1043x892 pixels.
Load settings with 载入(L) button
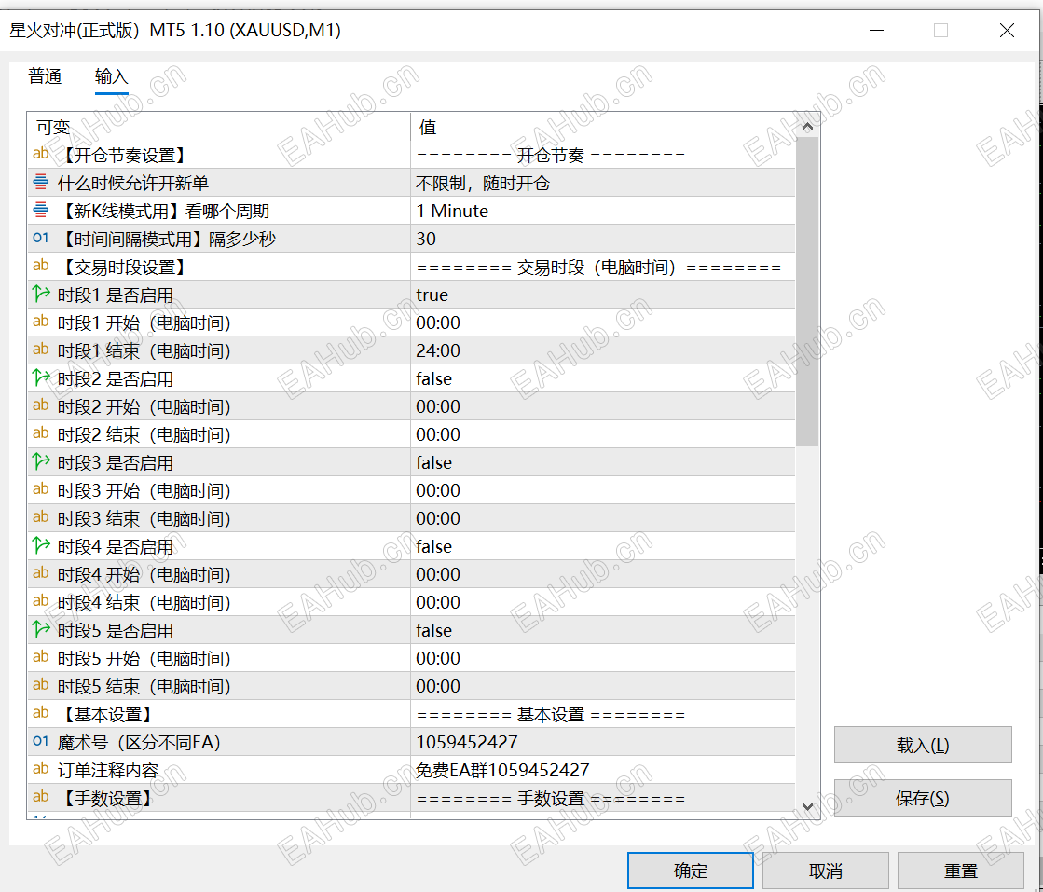(923, 745)
